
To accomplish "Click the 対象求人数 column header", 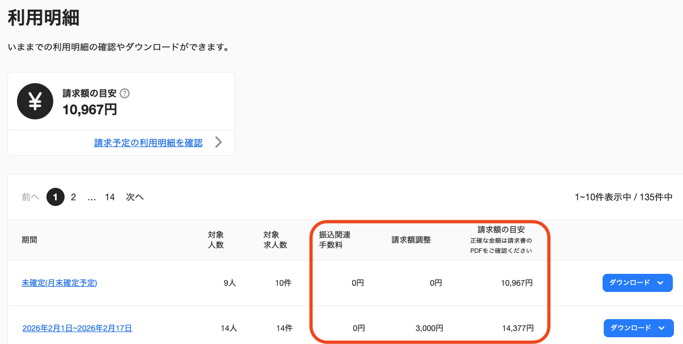I will point(275,240).
